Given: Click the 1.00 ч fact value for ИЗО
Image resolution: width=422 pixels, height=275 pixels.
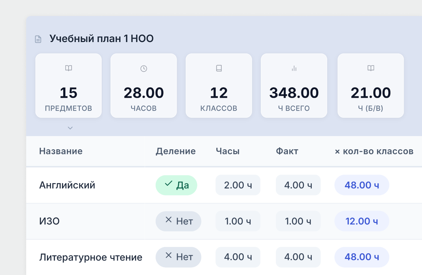Looking at the screenshot, I should click(298, 221).
